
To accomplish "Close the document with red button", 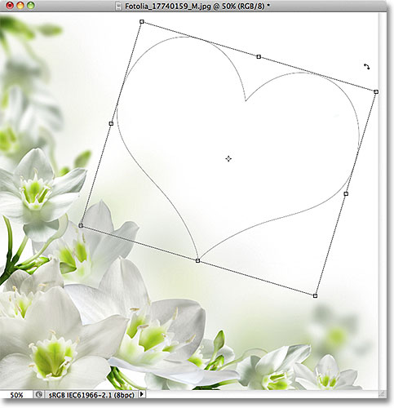I will [x=11, y=6].
